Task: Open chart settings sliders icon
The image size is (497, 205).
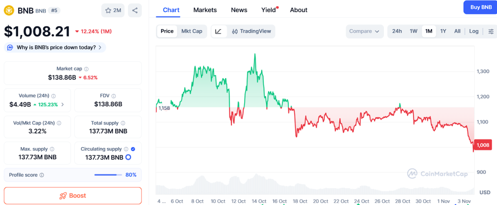Action: click(x=491, y=31)
